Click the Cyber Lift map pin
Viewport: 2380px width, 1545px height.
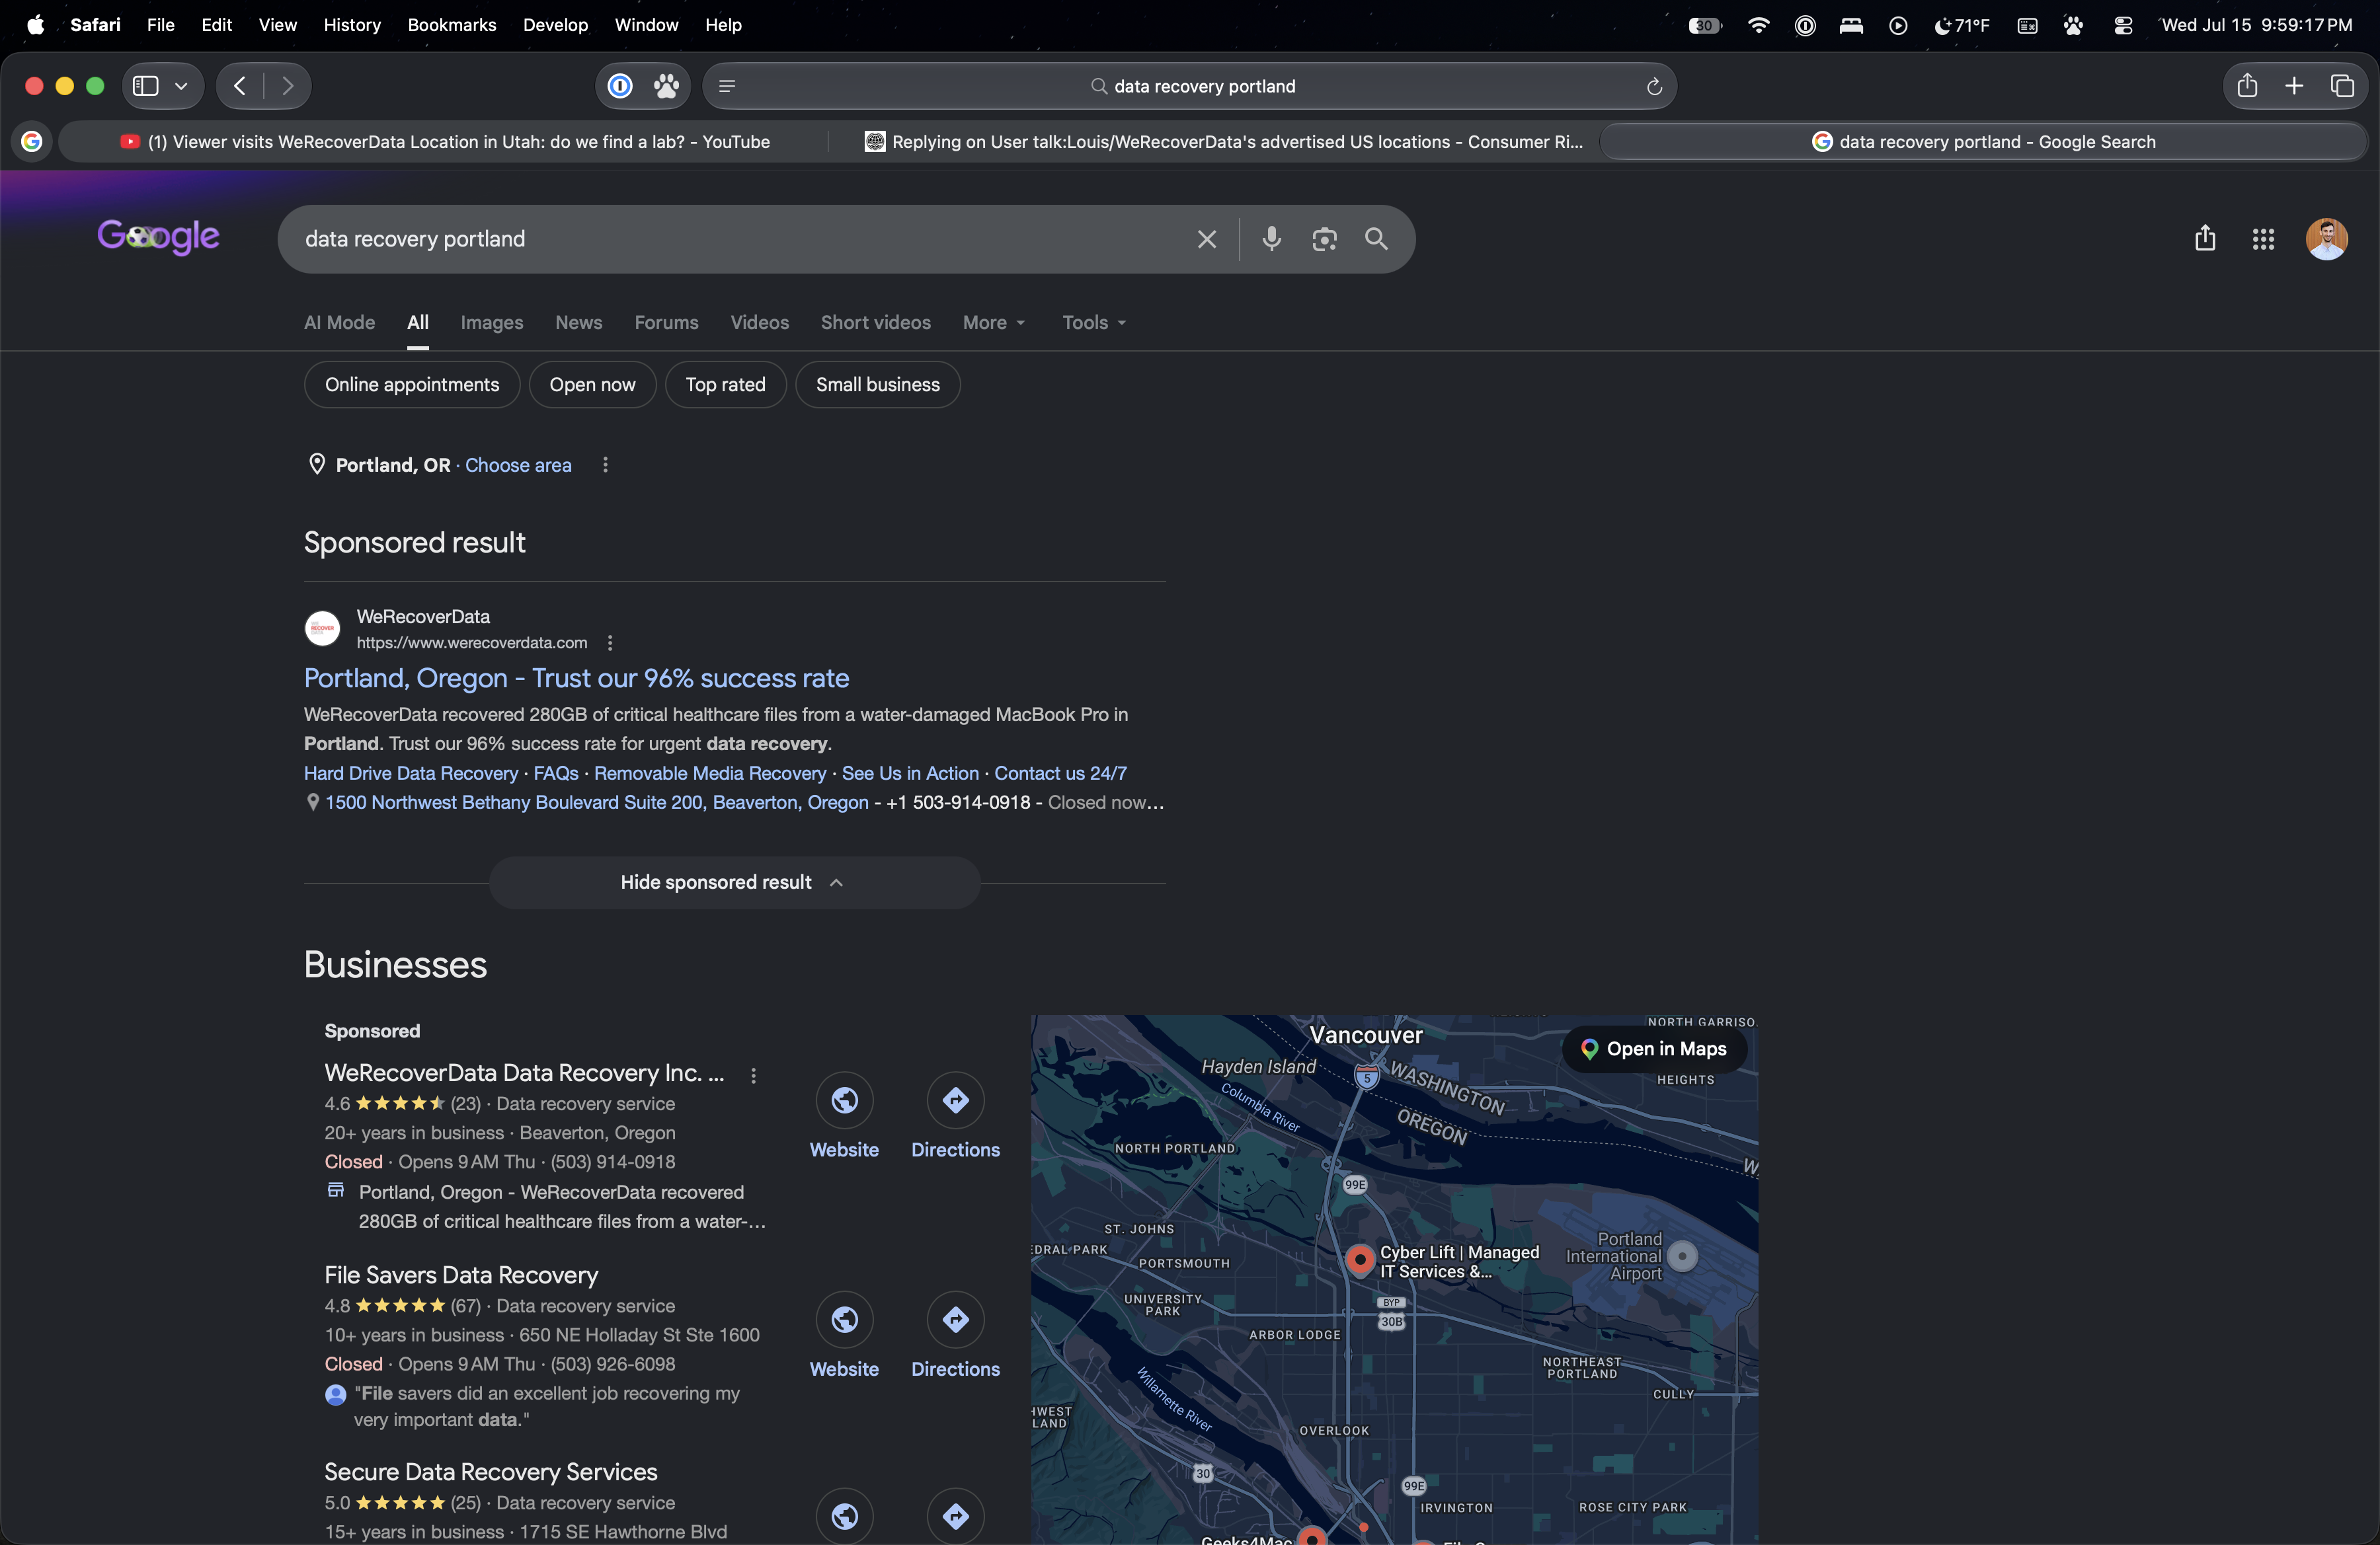tap(1360, 1260)
